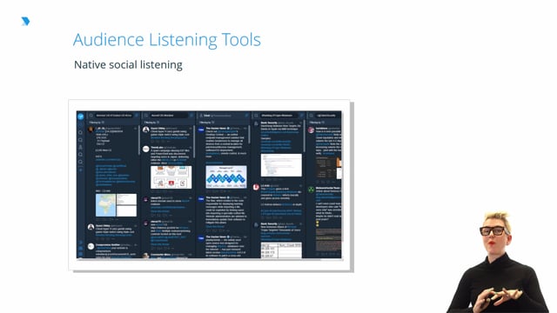Click the blue compose Tweet button in TweetDeck sidebar
The height and width of the screenshot is (313, 557).
pos(81,116)
